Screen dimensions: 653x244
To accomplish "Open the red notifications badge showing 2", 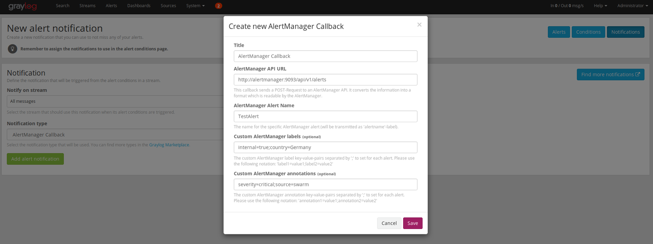I will [x=219, y=6].
